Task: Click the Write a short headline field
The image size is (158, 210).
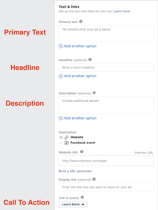Action: (106, 67)
